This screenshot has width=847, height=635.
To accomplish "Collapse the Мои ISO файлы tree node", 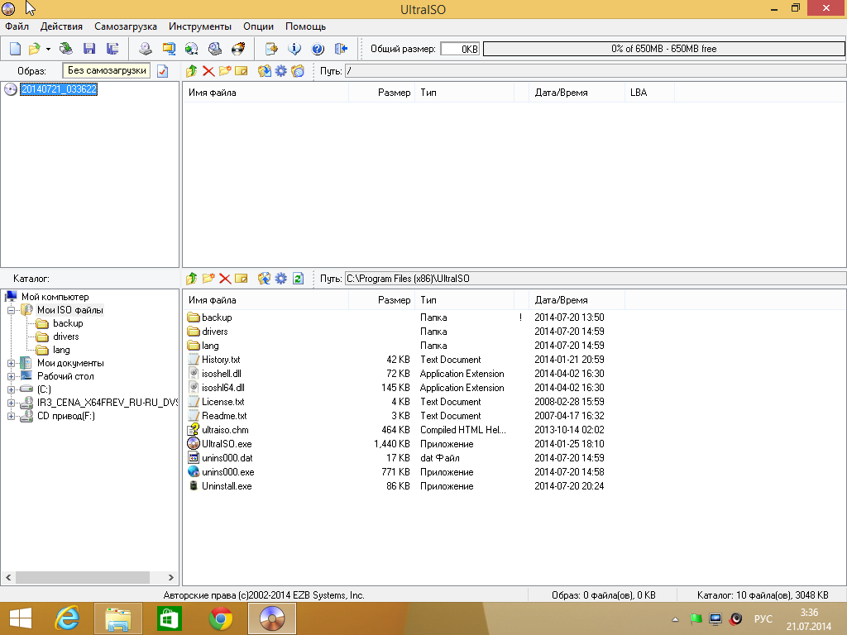I will pos(11,311).
